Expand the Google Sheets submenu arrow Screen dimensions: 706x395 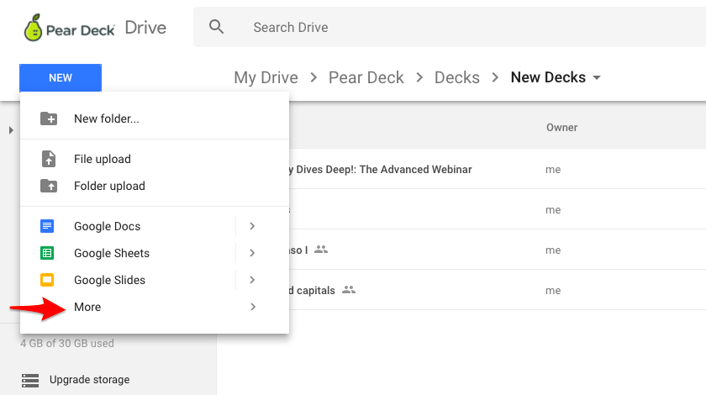(x=252, y=253)
